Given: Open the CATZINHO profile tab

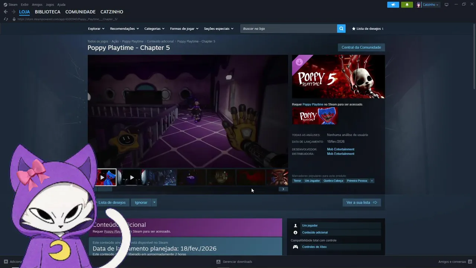Looking at the screenshot, I should [x=112, y=12].
